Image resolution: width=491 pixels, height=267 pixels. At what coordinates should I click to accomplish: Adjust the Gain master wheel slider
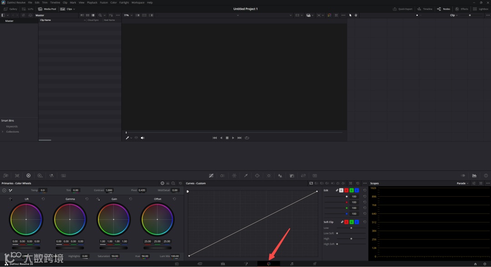113,248
